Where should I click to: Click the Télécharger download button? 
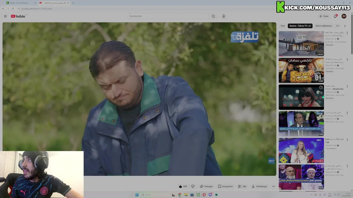[x=259, y=186]
